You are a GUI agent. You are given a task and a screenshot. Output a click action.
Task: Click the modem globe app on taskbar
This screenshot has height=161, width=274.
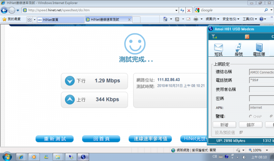tap(83, 157)
